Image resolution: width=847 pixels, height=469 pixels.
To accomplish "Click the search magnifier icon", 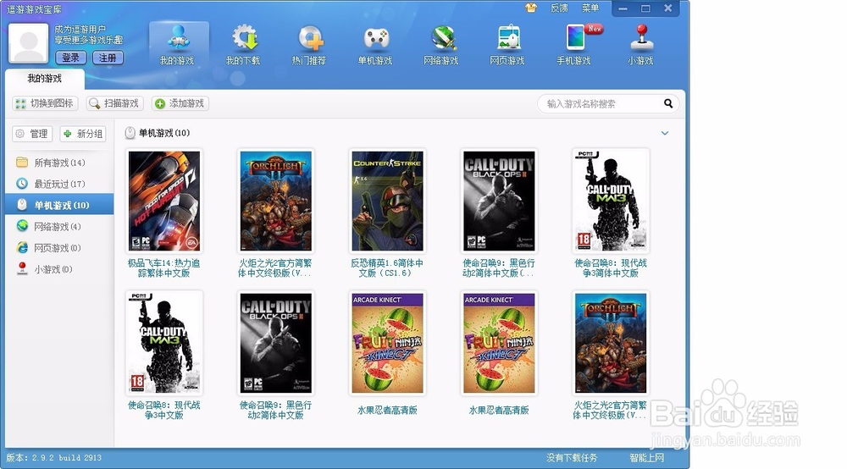I will [668, 103].
